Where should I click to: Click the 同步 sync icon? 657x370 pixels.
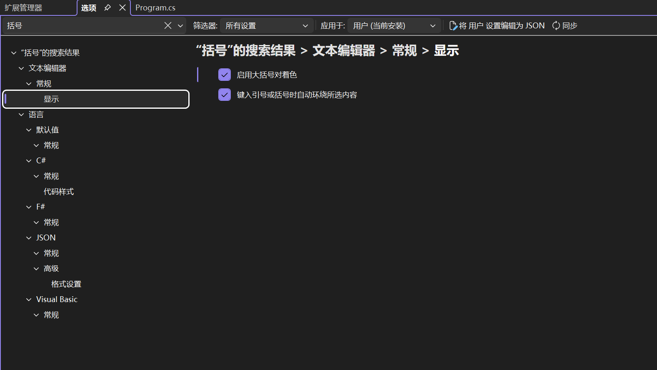(x=556, y=25)
